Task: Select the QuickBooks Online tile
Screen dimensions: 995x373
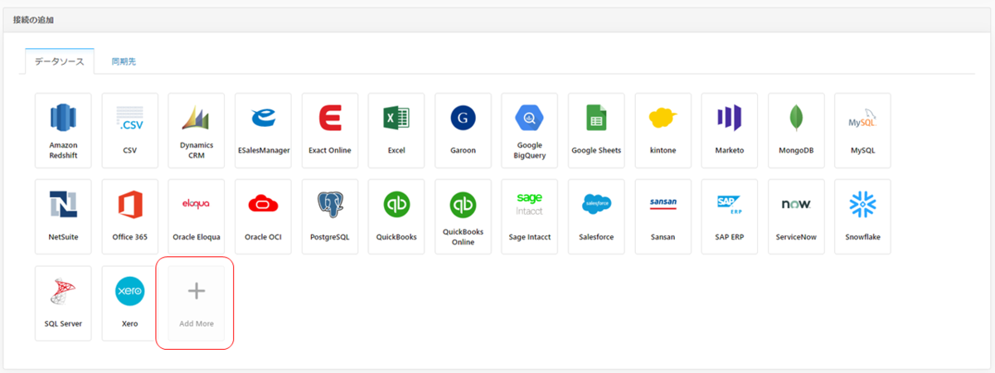Action: click(463, 216)
